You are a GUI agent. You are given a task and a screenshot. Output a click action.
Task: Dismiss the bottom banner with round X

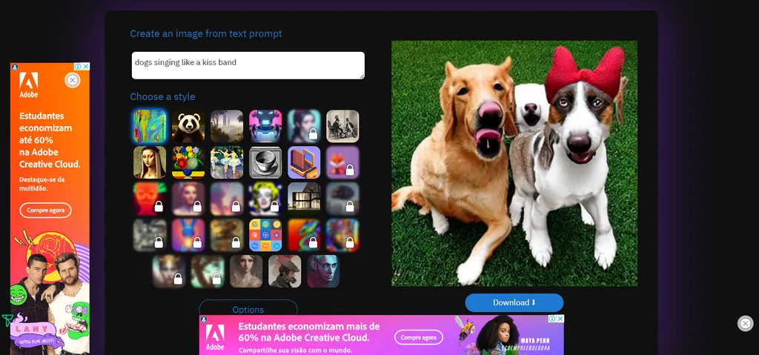745,323
